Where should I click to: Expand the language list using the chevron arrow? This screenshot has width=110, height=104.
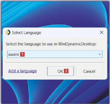tap(100, 54)
